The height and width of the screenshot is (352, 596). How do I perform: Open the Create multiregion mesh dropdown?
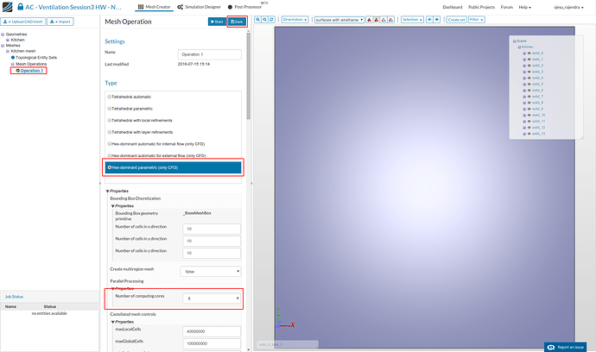pos(211,272)
